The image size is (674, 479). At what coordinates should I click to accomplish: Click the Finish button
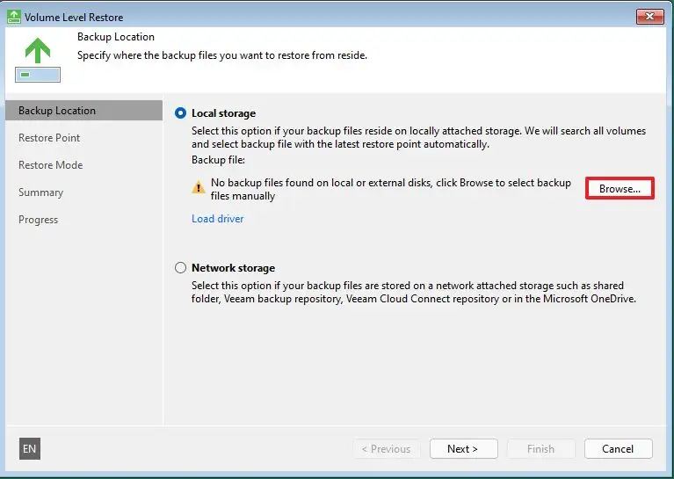tap(540, 448)
